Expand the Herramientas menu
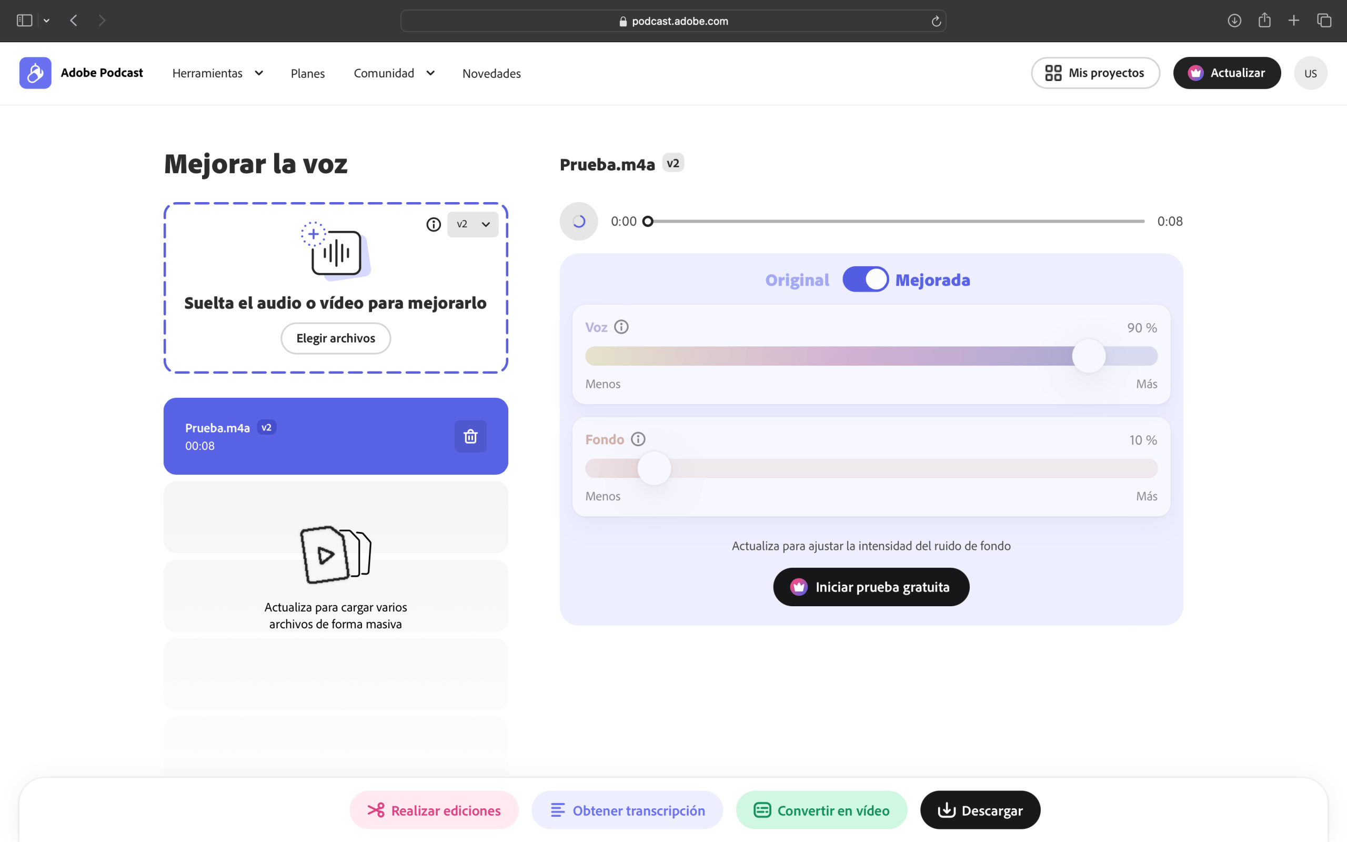The width and height of the screenshot is (1347, 842). (217, 73)
